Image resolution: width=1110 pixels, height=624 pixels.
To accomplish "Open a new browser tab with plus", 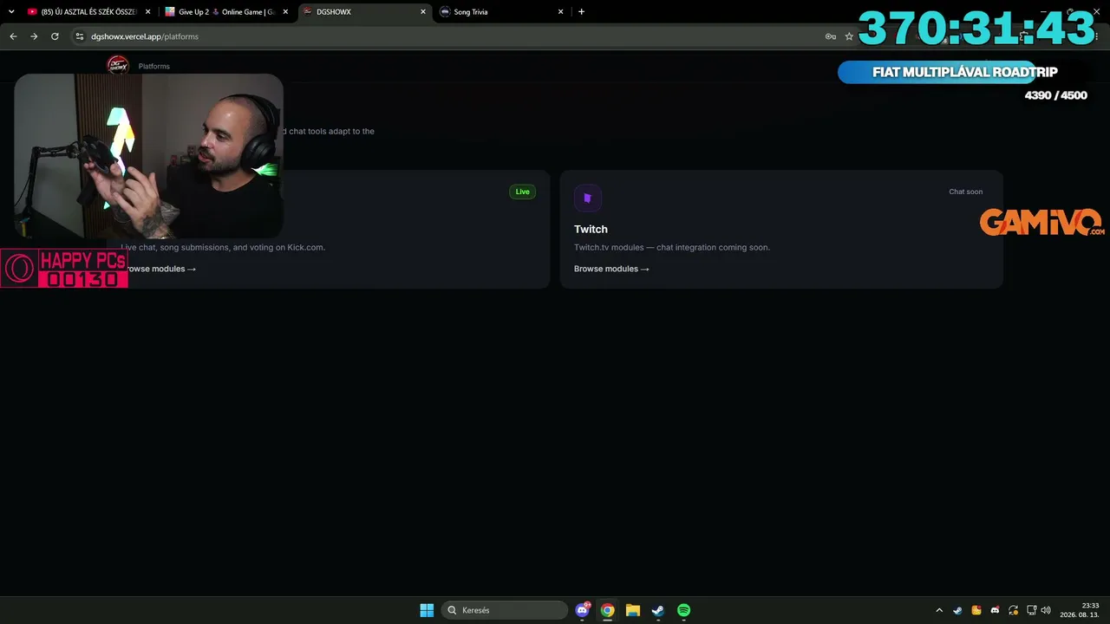I will pyautogui.click(x=581, y=12).
